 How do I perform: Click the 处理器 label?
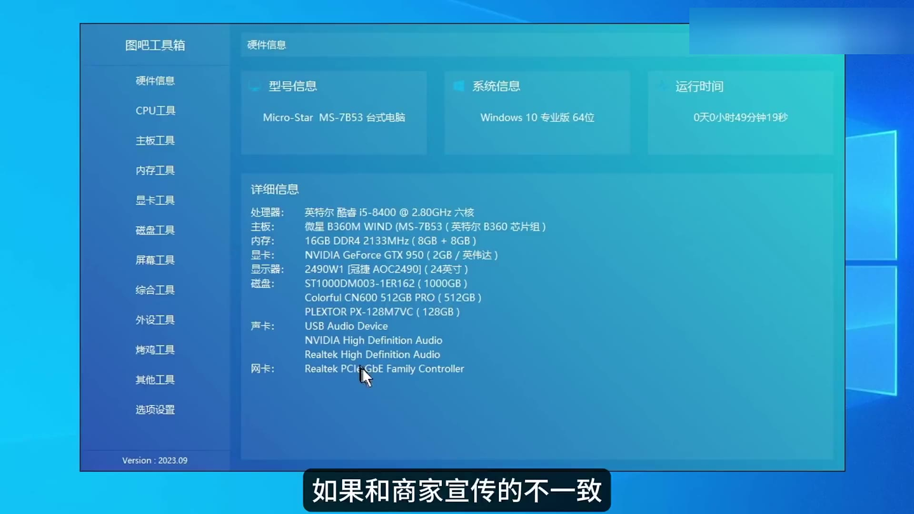pos(267,213)
